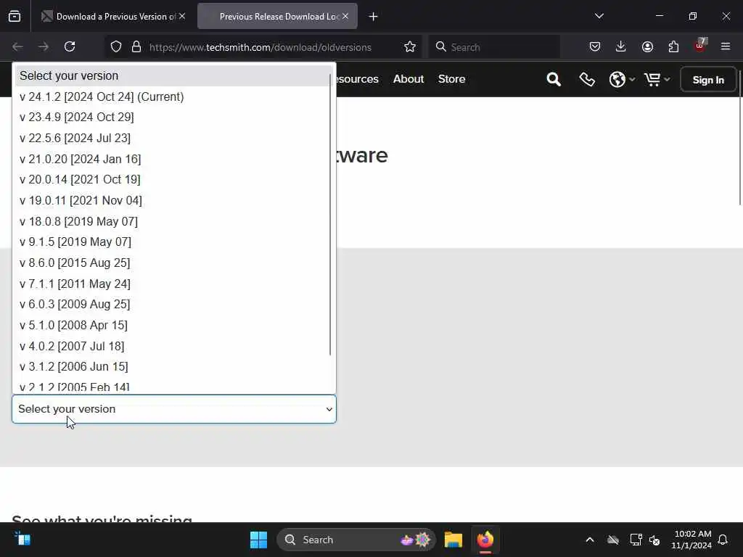Close the Download a Previous Version tab
This screenshot has width=743, height=557.
(x=182, y=17)
